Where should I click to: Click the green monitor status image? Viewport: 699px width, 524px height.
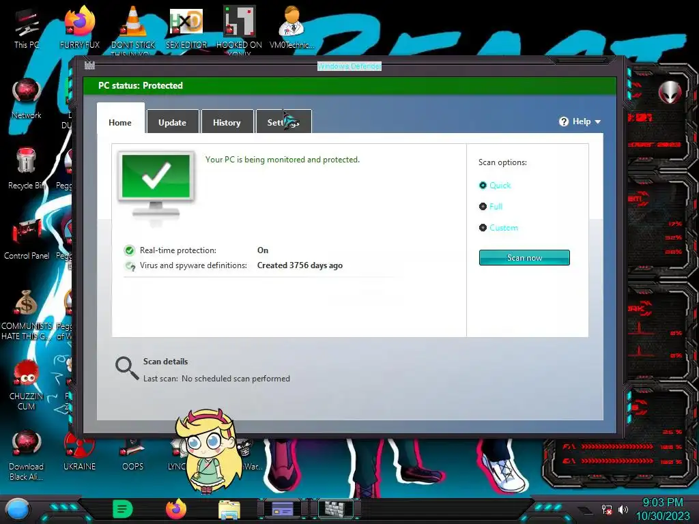156,184
